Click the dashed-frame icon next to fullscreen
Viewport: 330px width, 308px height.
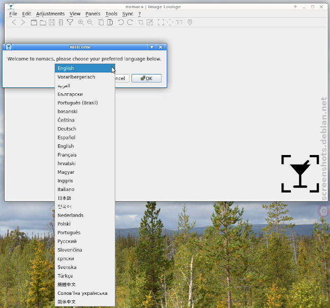170,22
